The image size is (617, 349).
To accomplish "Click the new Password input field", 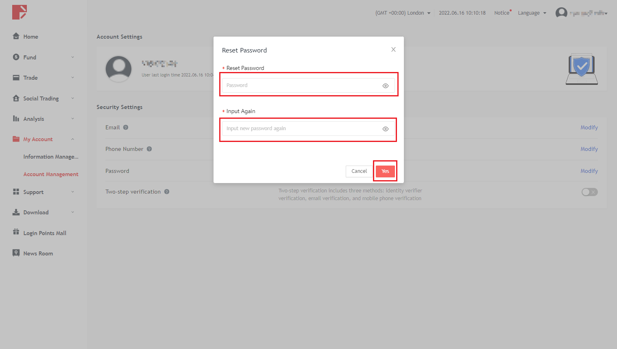I will pyautogui.click(x=301, y=85).
